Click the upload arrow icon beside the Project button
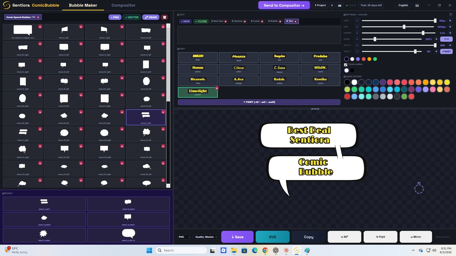 [332, 5]
